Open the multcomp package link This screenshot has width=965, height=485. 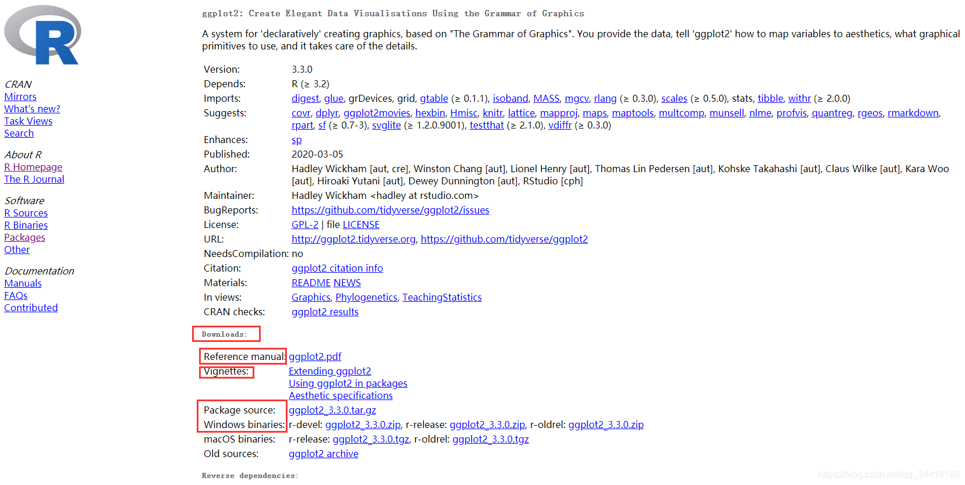click(x=682, y=113)
